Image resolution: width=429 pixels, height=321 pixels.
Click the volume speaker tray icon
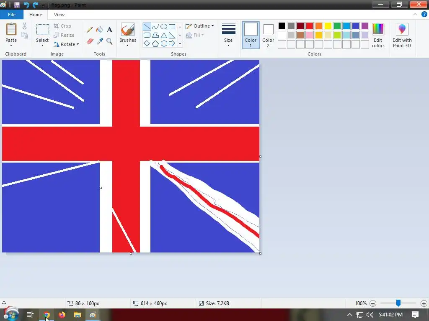point(370,315)
